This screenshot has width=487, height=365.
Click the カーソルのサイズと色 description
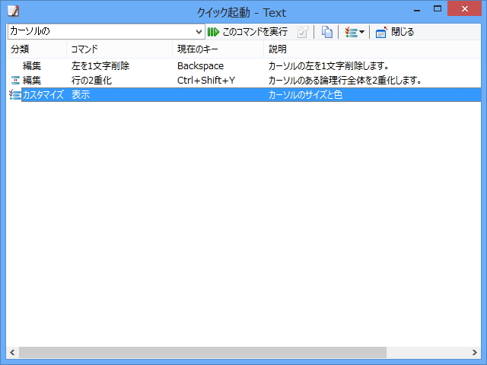pos(305,94)
